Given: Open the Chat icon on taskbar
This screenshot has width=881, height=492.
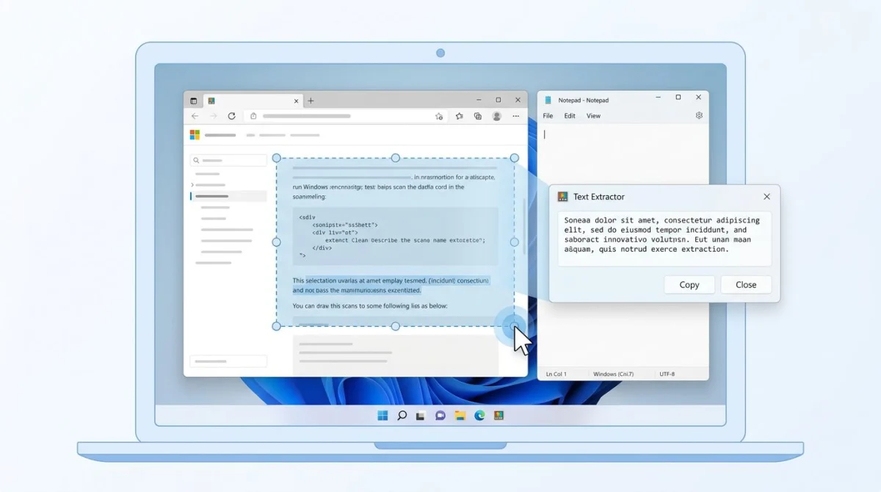Looking at the screenshot, I should click(x=440, y=416).
